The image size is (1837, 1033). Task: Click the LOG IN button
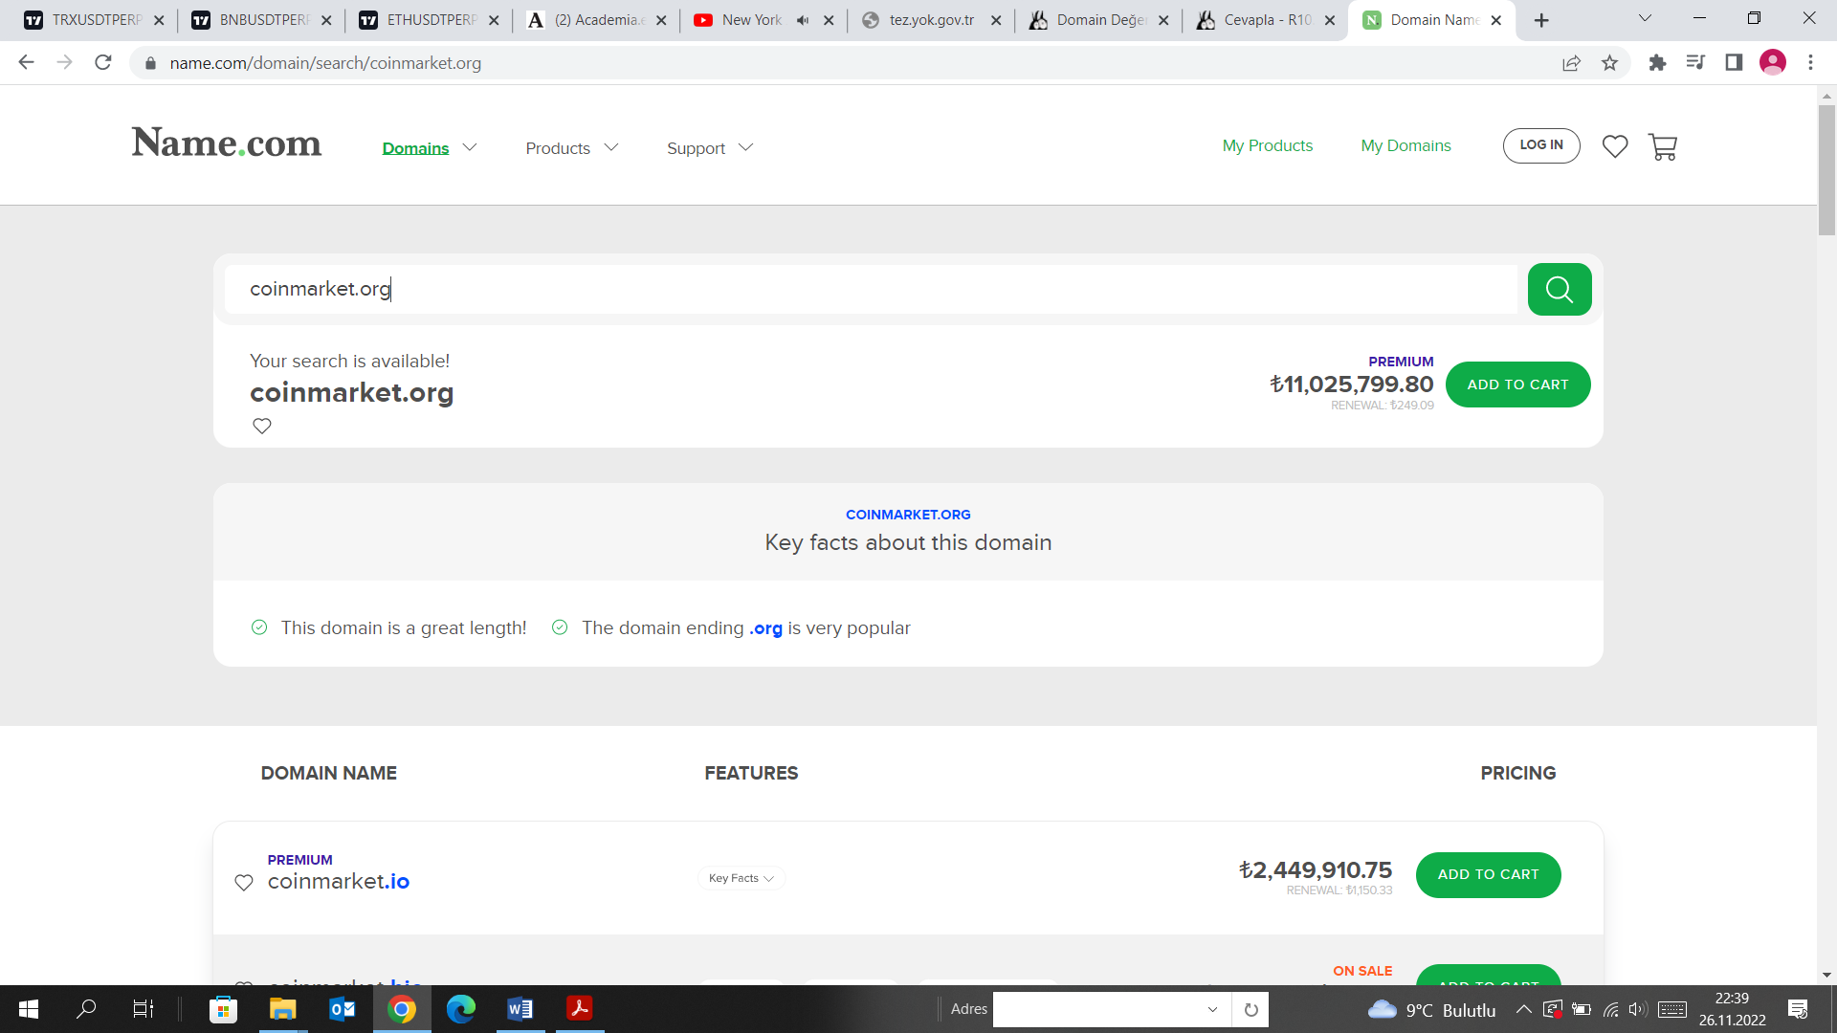pos(1541,145)
